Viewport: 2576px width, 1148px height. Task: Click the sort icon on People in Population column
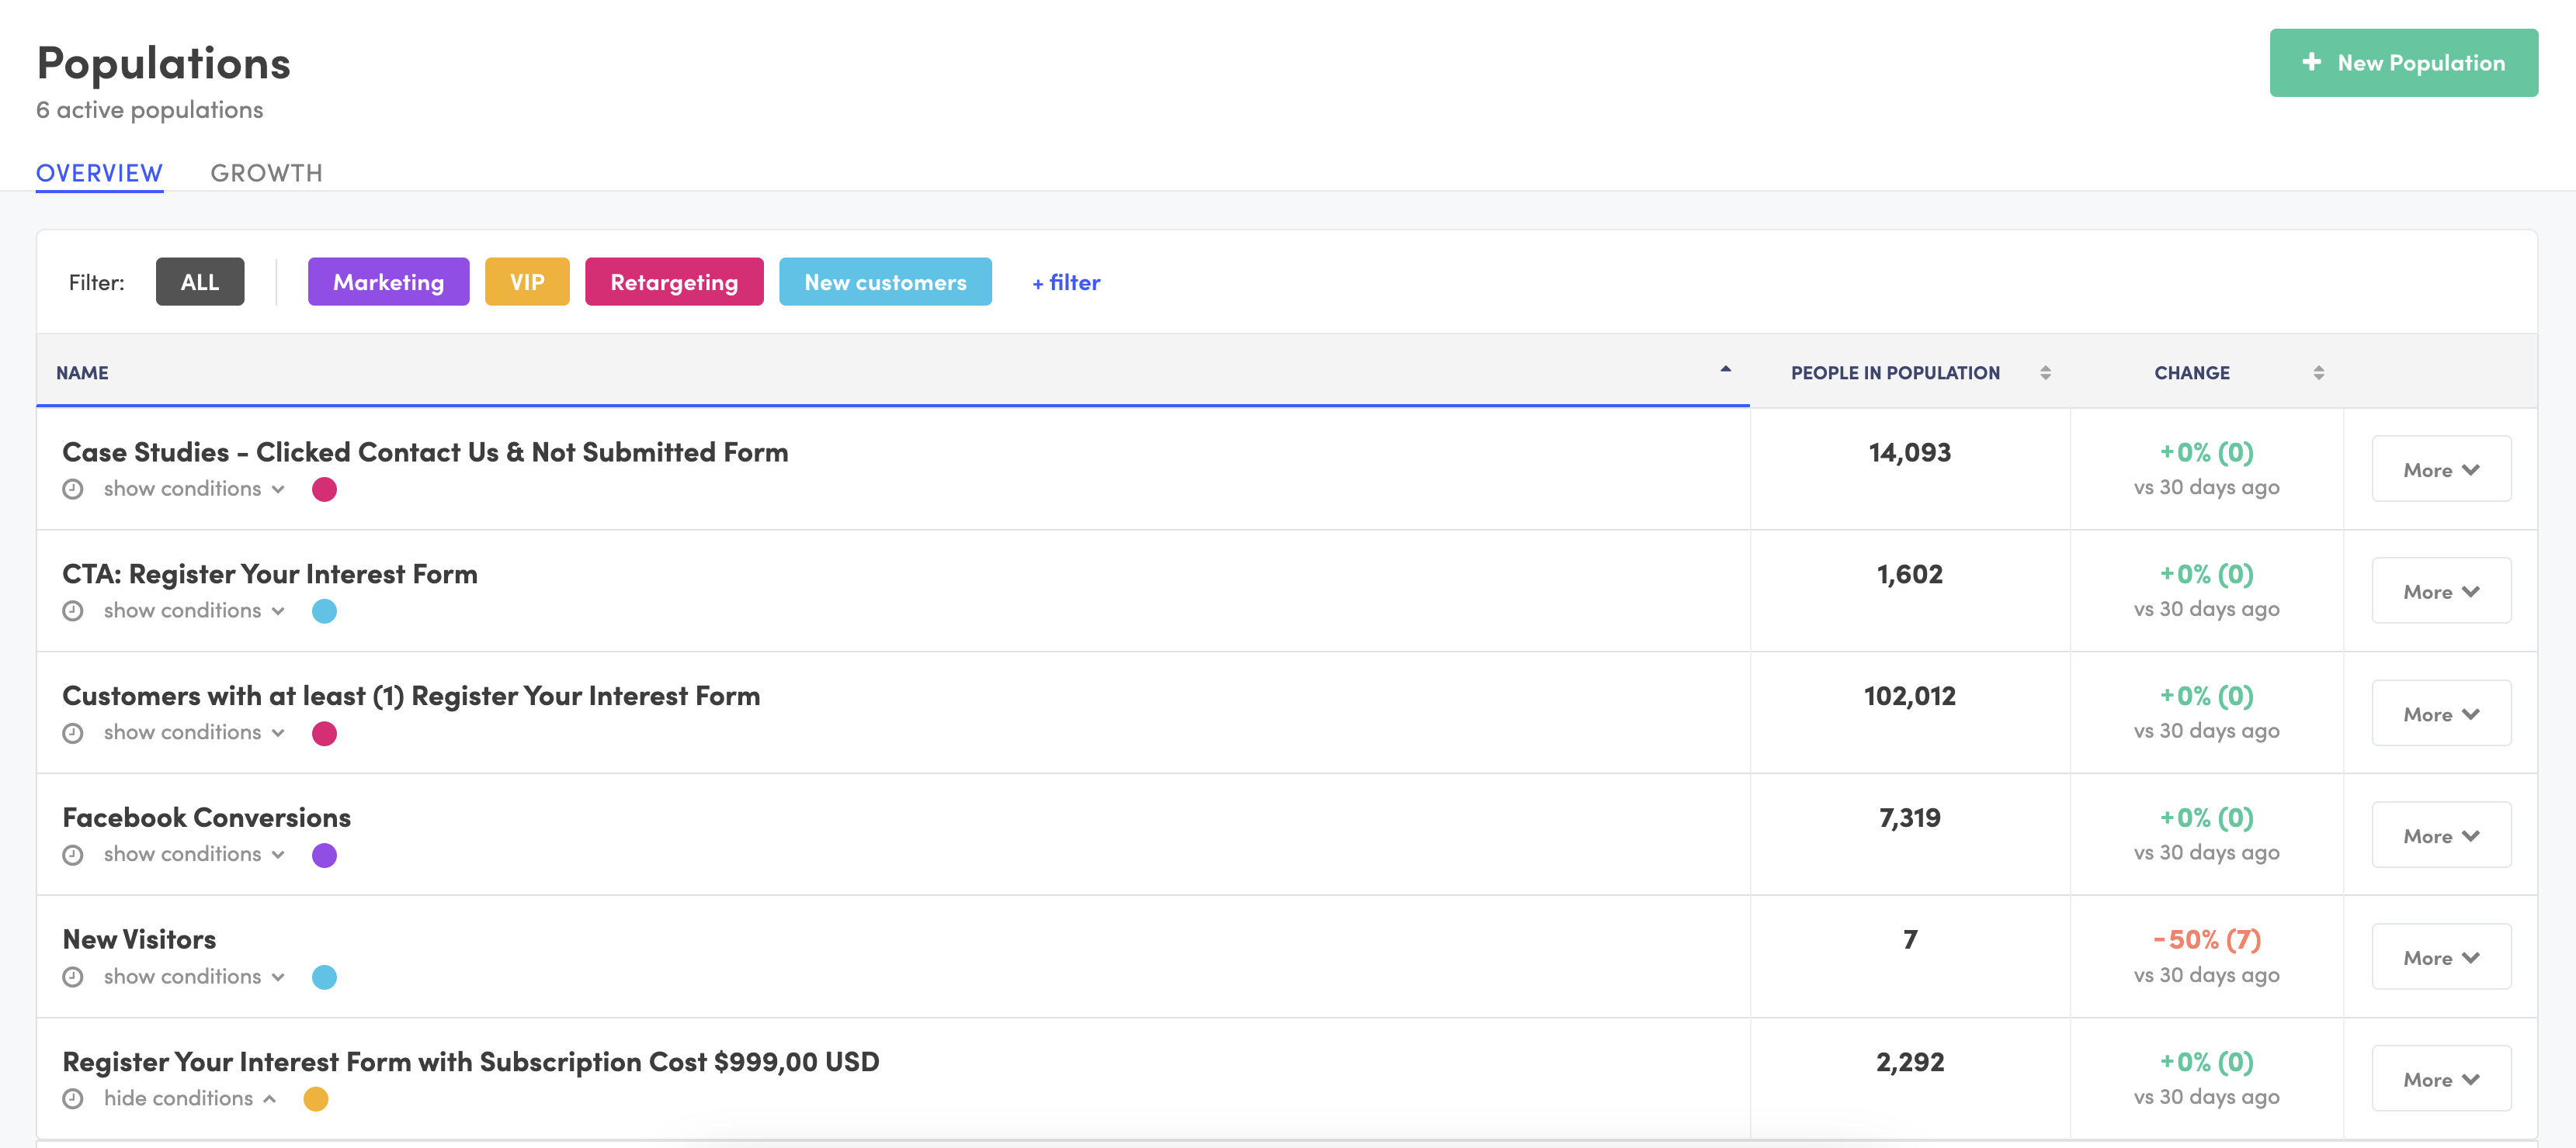point(2046,372)
